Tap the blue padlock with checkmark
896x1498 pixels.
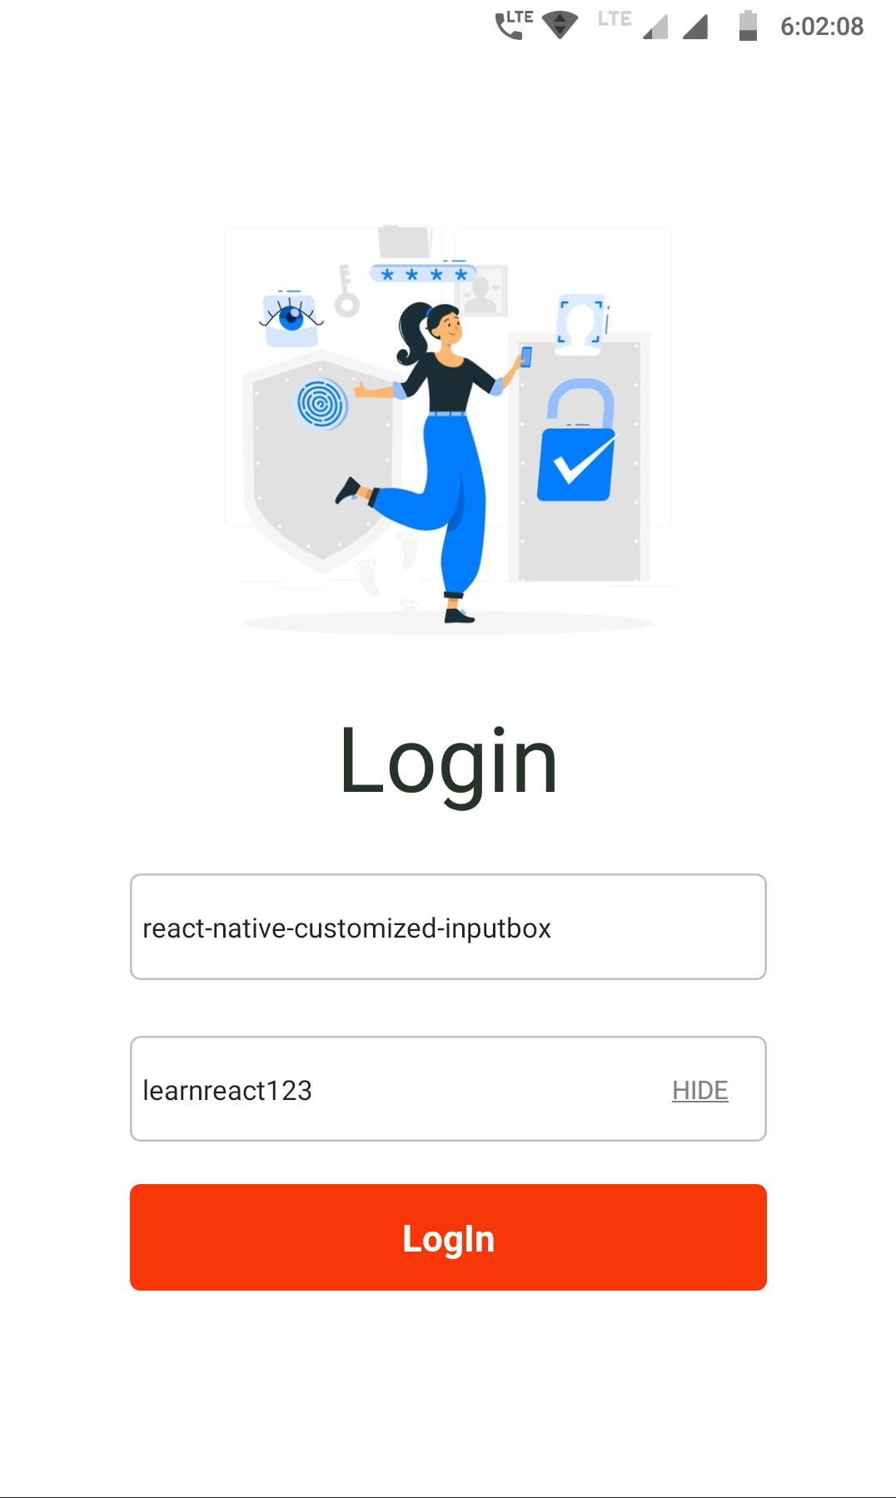[577, 441]
